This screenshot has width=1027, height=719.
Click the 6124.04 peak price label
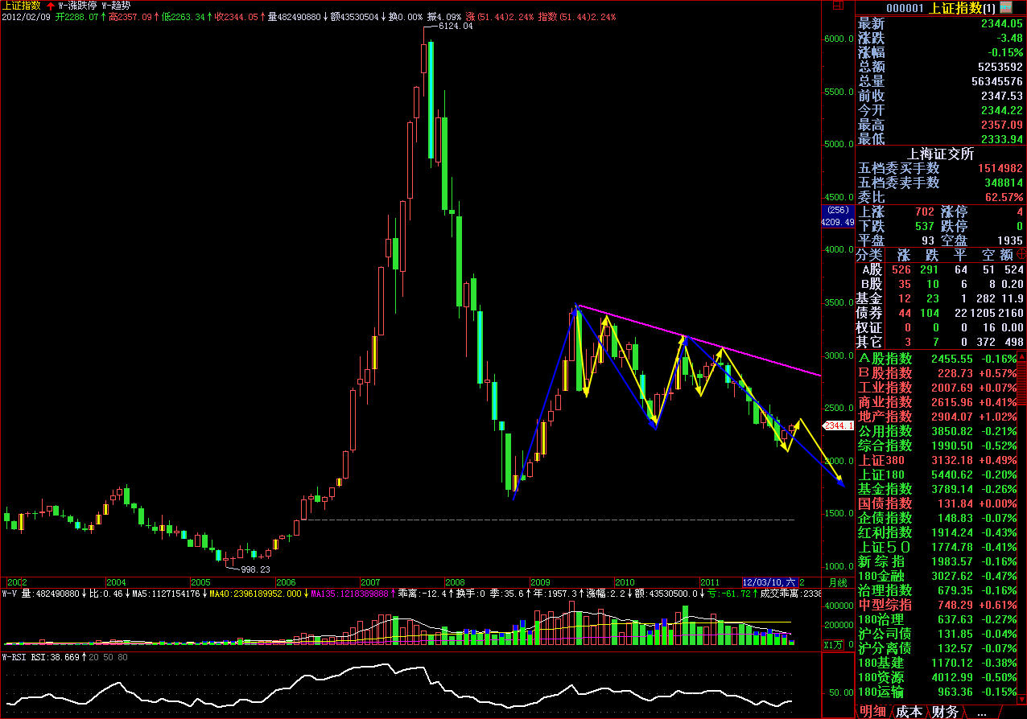pyautogui.click(x=455, y=27)
